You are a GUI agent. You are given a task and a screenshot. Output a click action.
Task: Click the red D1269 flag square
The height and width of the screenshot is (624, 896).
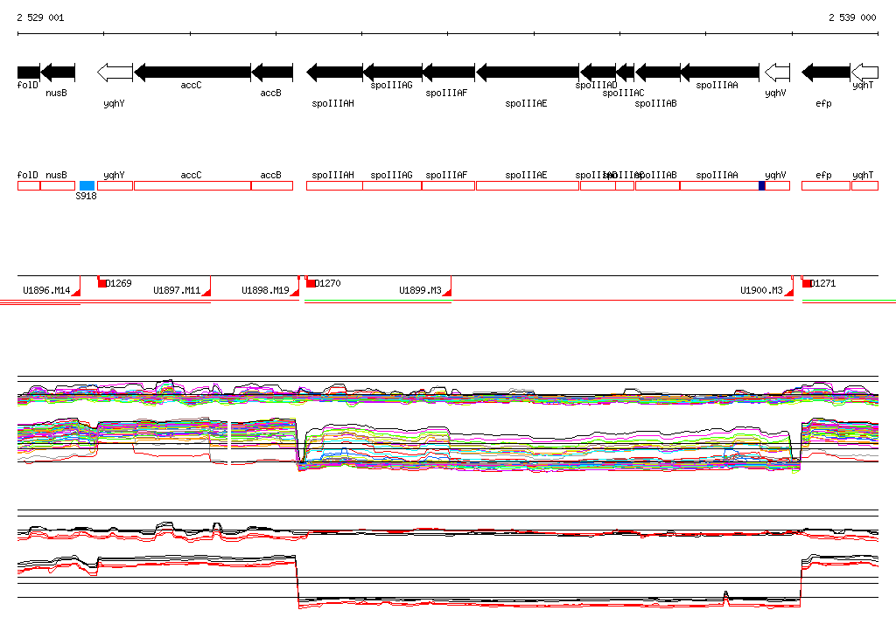click(x=102, y=283)
